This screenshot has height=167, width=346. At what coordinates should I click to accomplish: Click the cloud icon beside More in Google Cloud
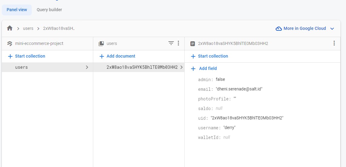[x=279, y=29]
